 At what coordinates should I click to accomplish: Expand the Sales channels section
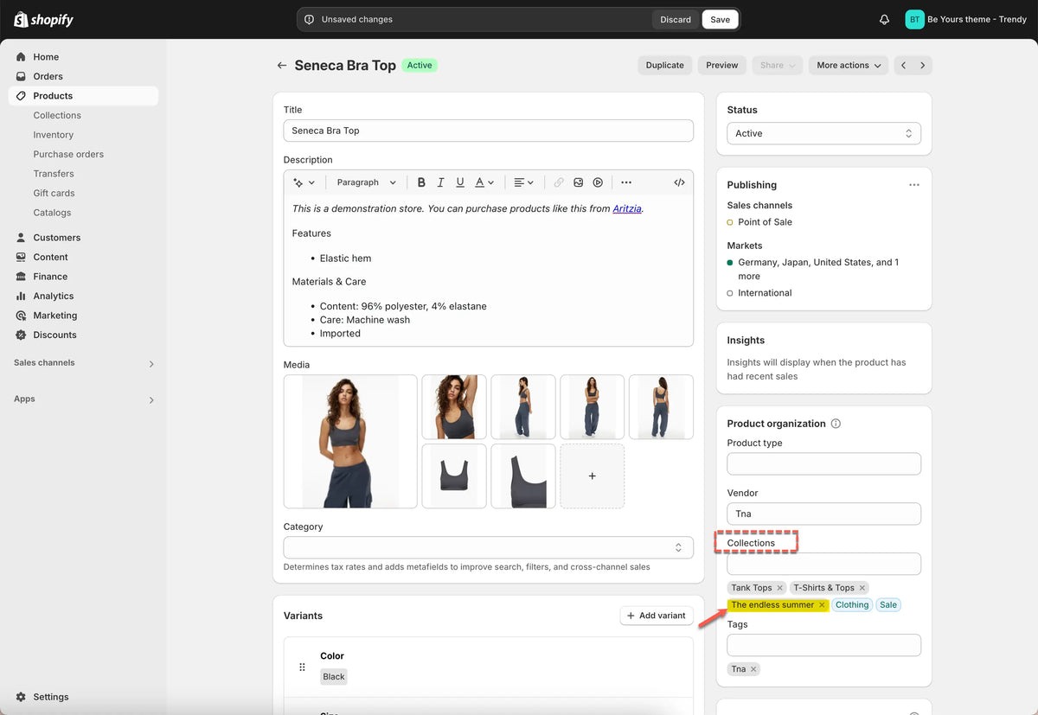[83, 363]
